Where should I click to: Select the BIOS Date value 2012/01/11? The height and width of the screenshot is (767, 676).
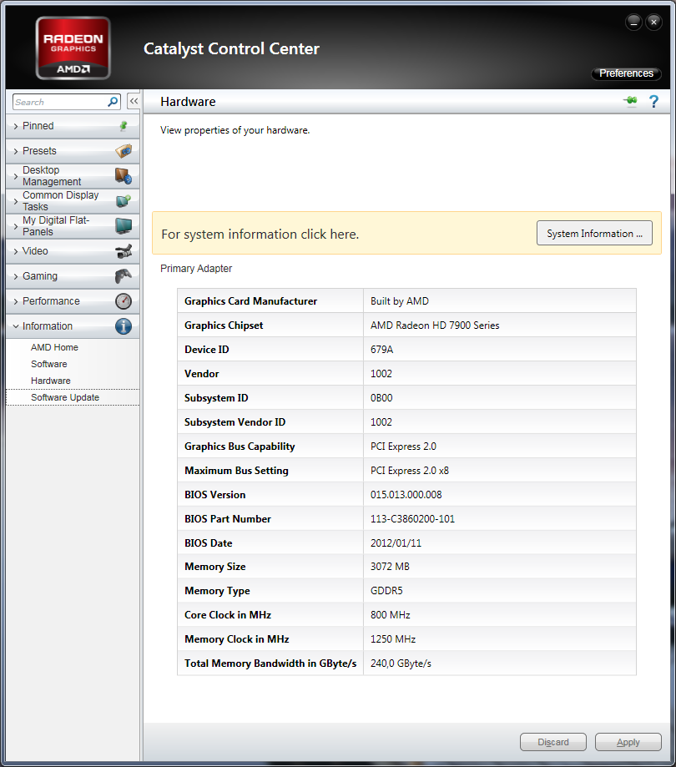click(x=396, y=543)
